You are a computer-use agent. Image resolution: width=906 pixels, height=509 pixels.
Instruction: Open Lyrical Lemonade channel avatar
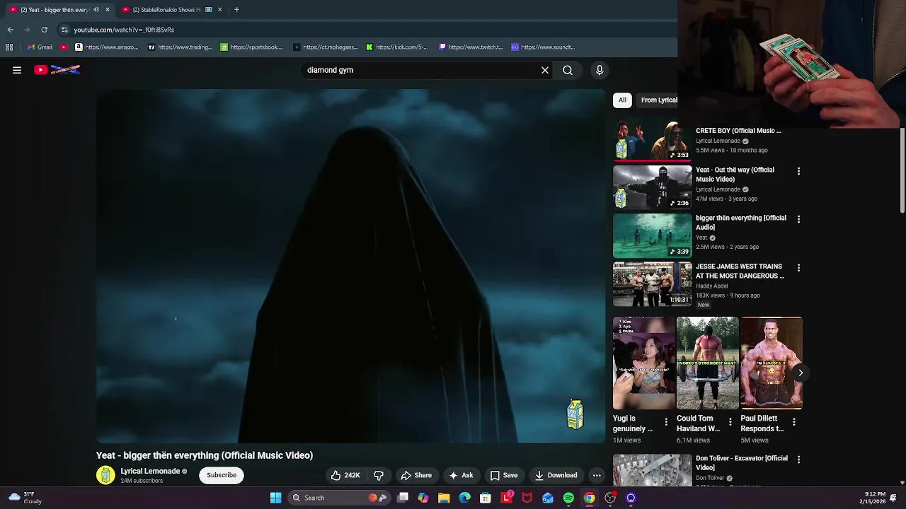pyautogui.click(x=105, y=475)
